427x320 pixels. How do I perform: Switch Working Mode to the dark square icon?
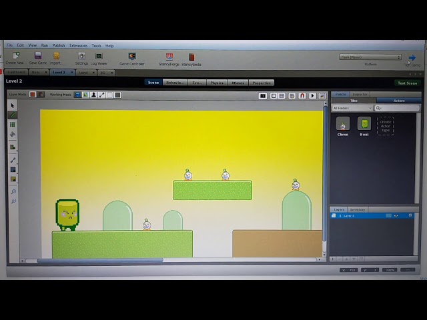click(x=117, y=95)
